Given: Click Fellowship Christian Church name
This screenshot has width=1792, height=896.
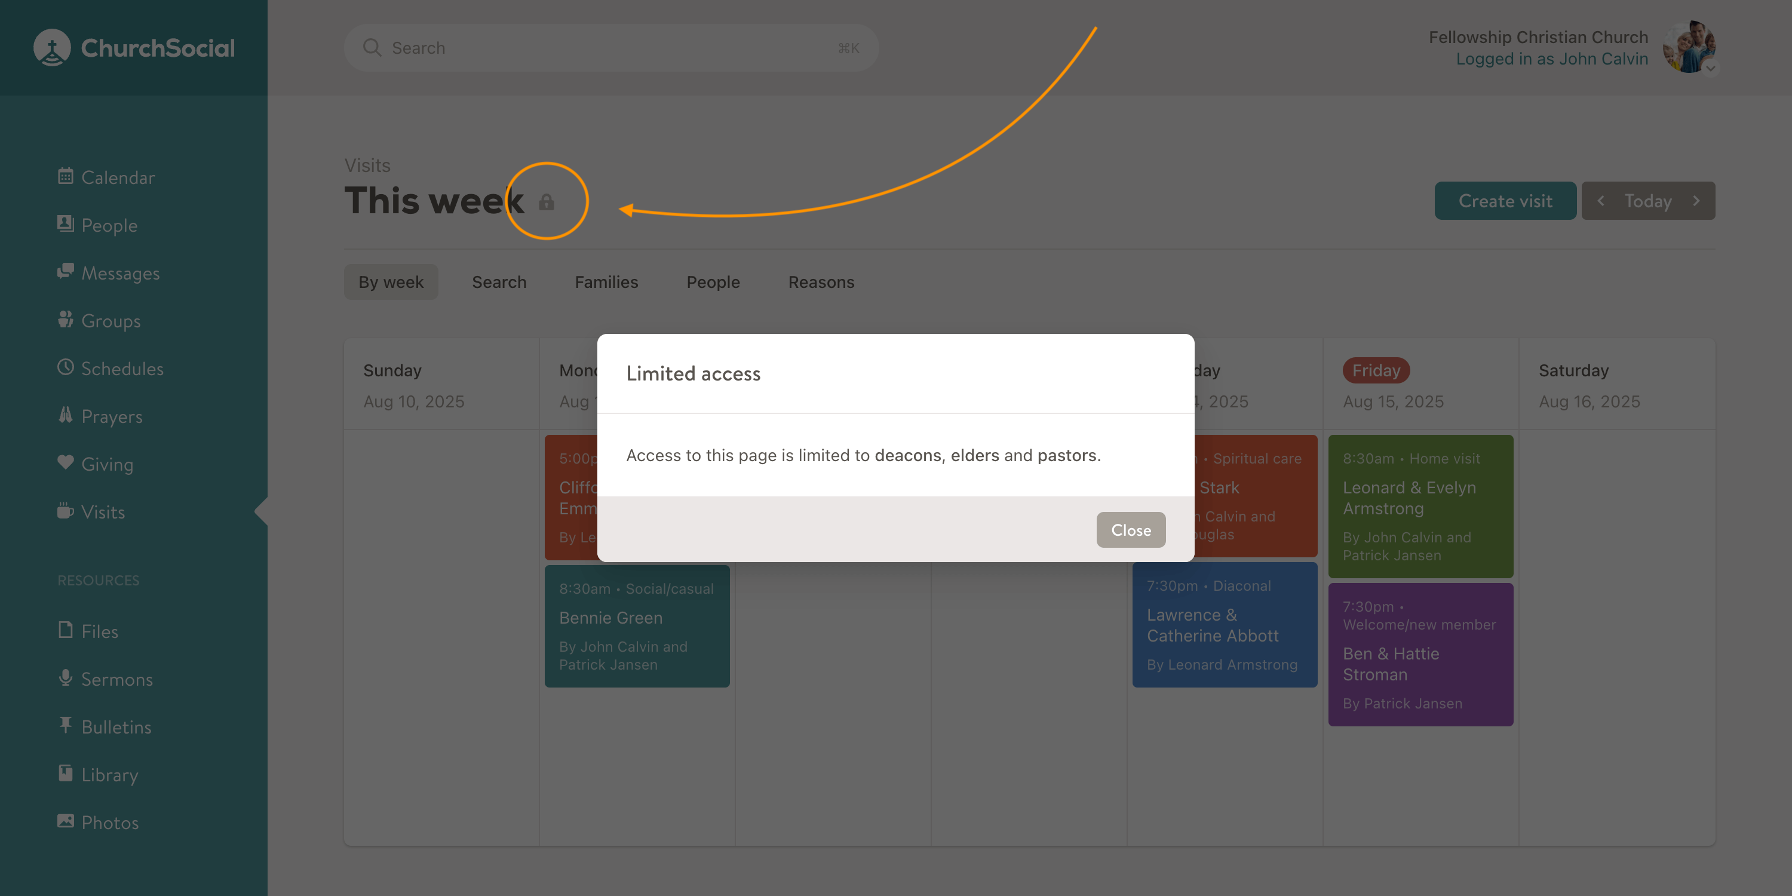Looking at the screenshot, I should [x=1538, y=37].
